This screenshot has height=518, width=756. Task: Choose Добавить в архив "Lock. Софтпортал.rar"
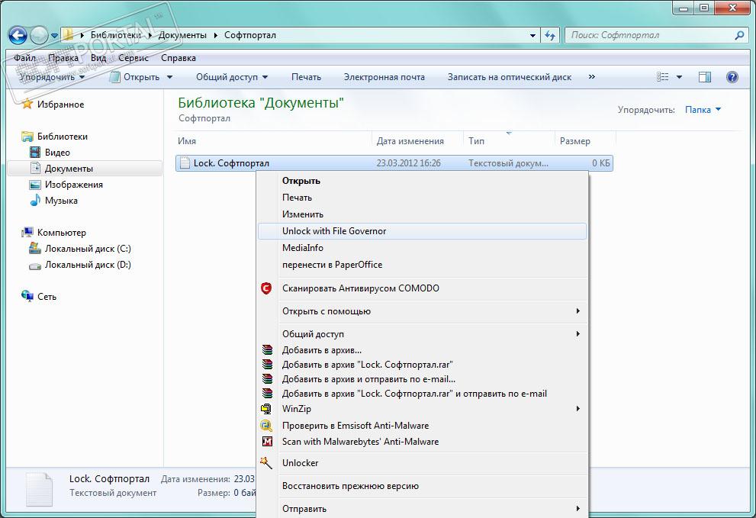coord(368,365)
